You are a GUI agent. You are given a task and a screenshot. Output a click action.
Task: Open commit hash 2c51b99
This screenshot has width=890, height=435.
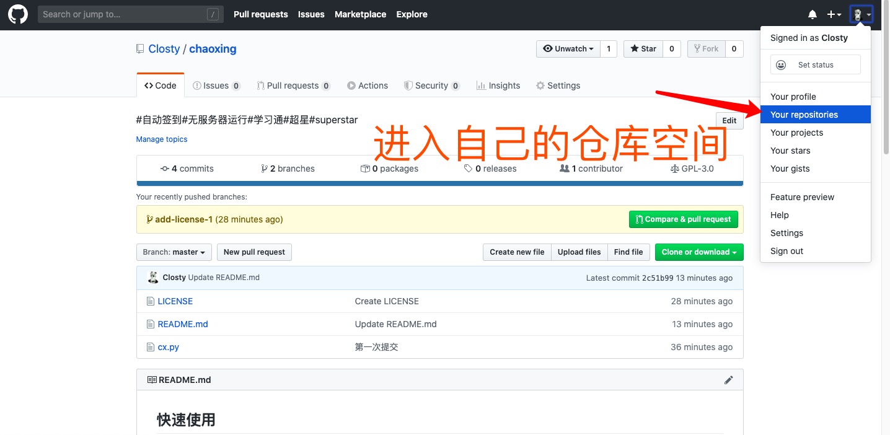(x=658, y=278)
